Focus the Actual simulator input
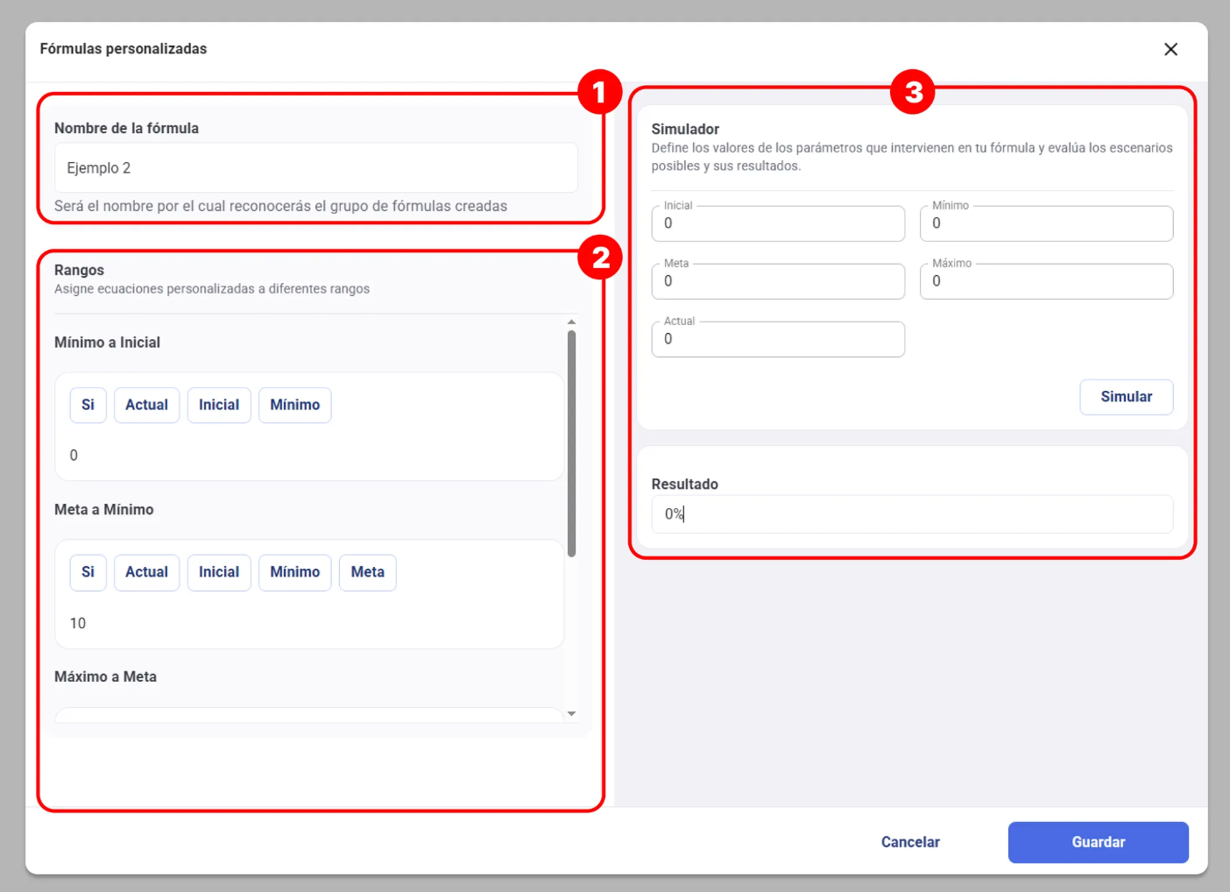The width and height of the screenshot is (1230, 892). pos(778,340)
